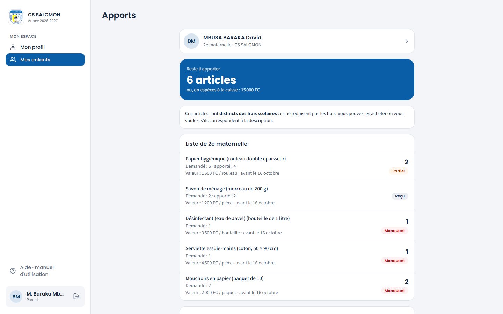The height and width of the screenshot is (314, 503).
Task: Click the 'distincts des frais scolaires' notice
Action: [x=248, y=114]
